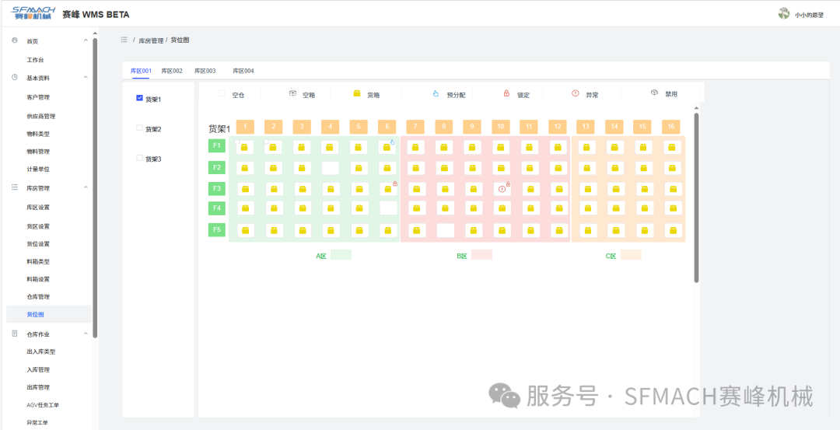Uncheck the 货架1 checkbox
The image size is (840, 430).
(x=139, y=98)
